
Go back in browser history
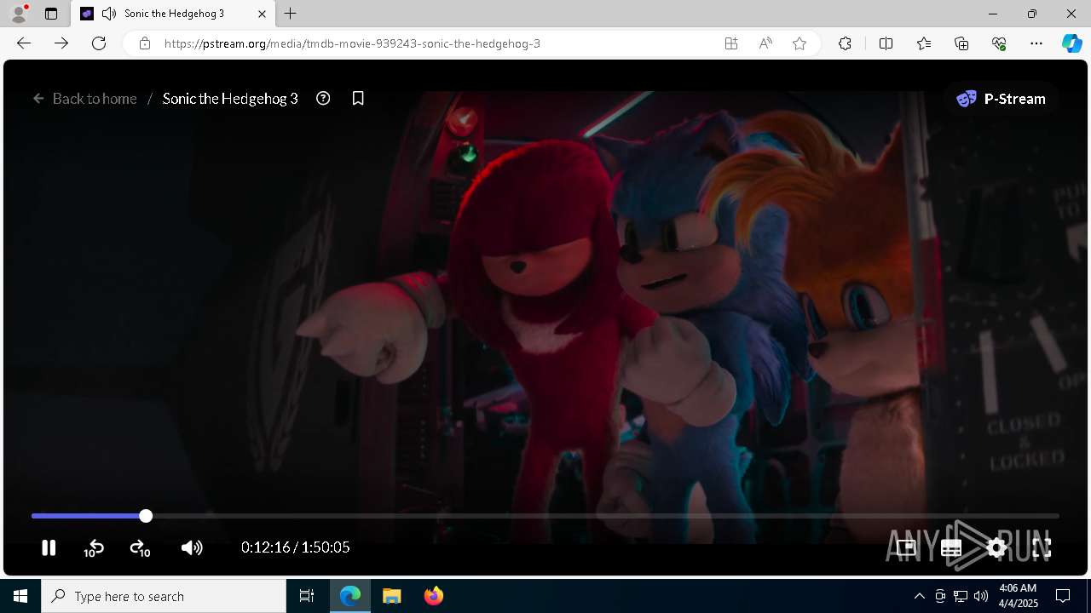point(24,43)
